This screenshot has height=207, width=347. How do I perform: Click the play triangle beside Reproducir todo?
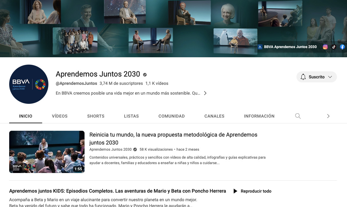point(235,191)
